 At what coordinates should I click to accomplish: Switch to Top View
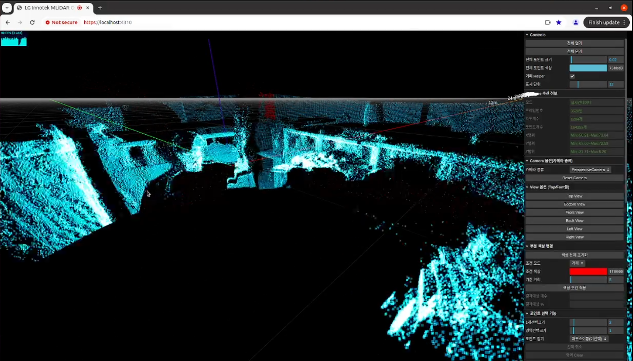[574, 196]
